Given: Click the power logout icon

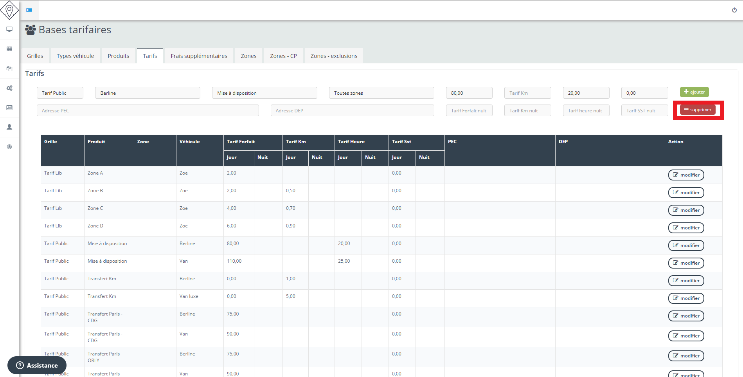Looking at the screenshot, I should (x=734, y=10).
